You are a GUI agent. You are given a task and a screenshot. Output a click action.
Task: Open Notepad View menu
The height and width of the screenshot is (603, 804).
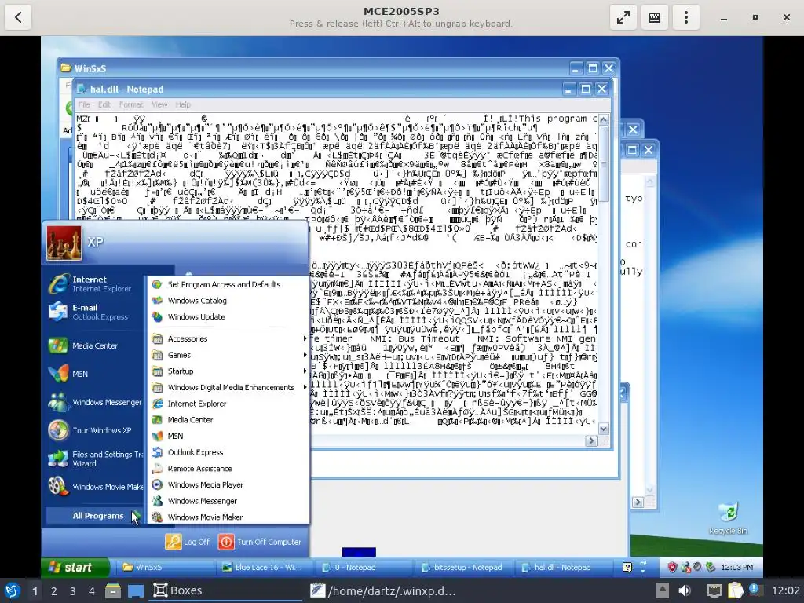pos(159,104)
